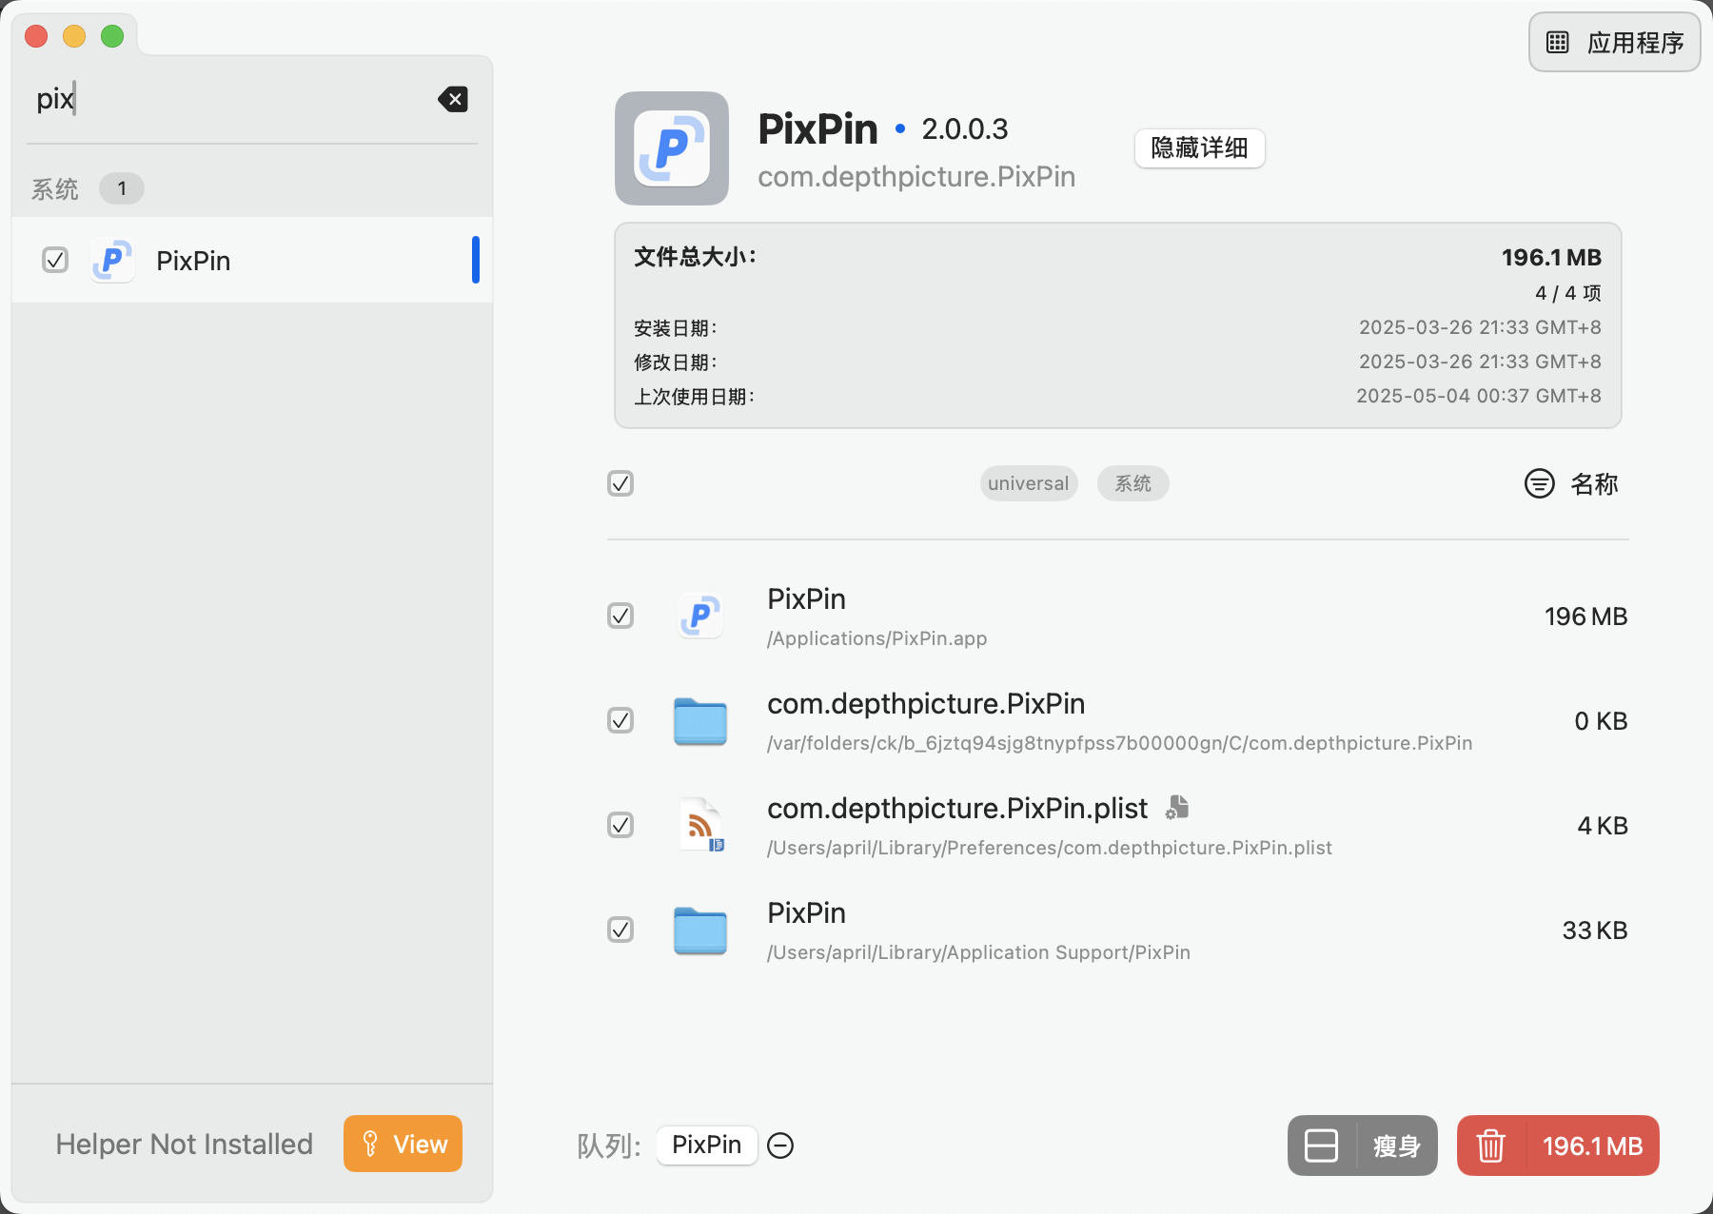Screen dimensions: 1713x1214
Task: Click the path /Applications/PixPin.app
Action: (x=876, y=638)
